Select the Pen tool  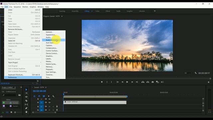click(26, 108)
